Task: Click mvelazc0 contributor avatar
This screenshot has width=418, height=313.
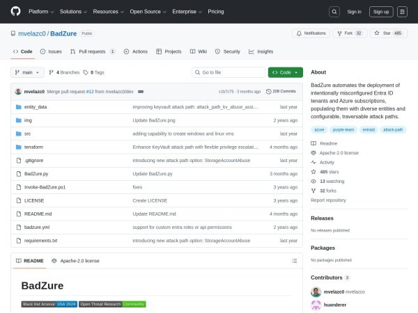Action: coord(316,292)
